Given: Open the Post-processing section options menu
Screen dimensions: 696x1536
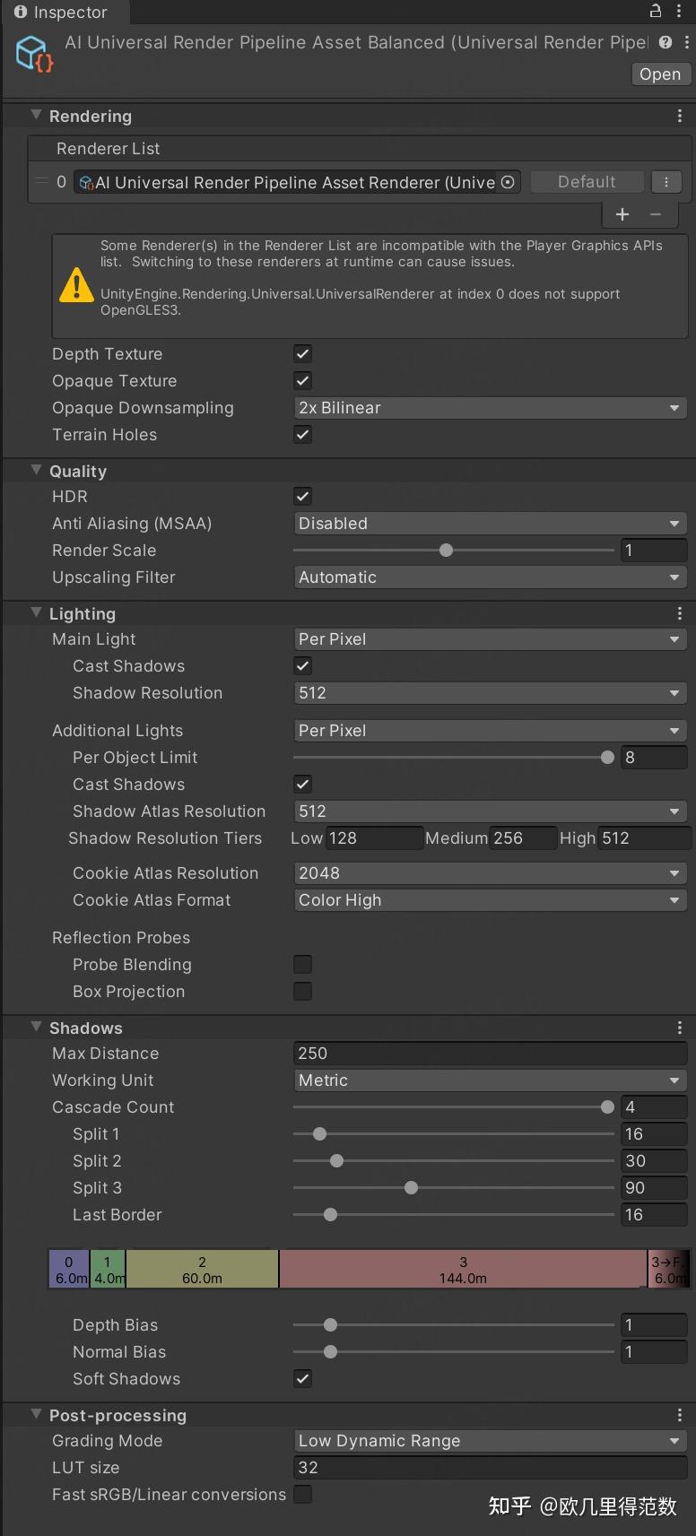Looking at the screenshot, I should 680,1416.
